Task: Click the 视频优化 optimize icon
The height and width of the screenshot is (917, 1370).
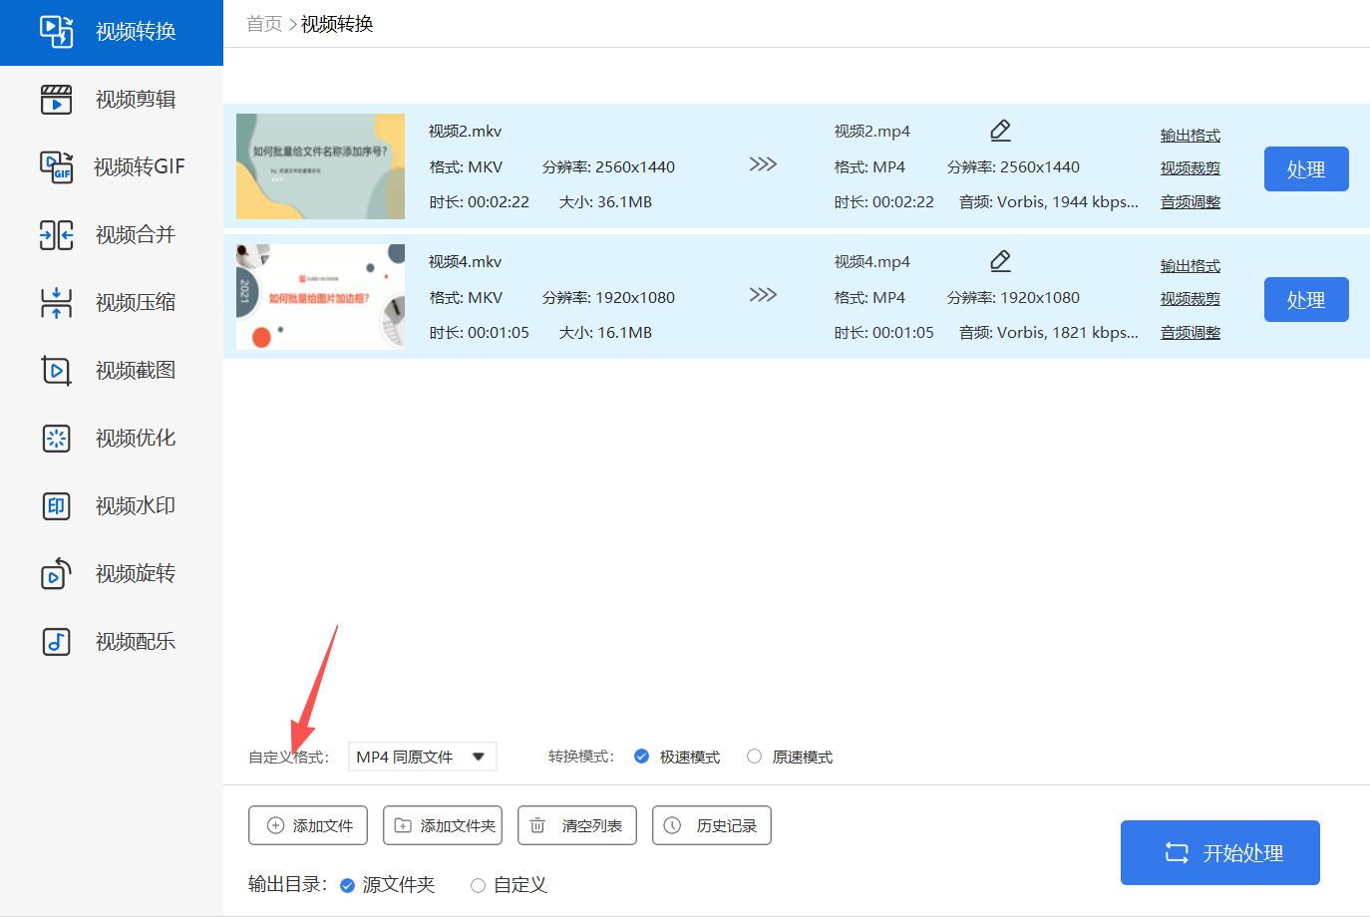Action: coord(56,438)
